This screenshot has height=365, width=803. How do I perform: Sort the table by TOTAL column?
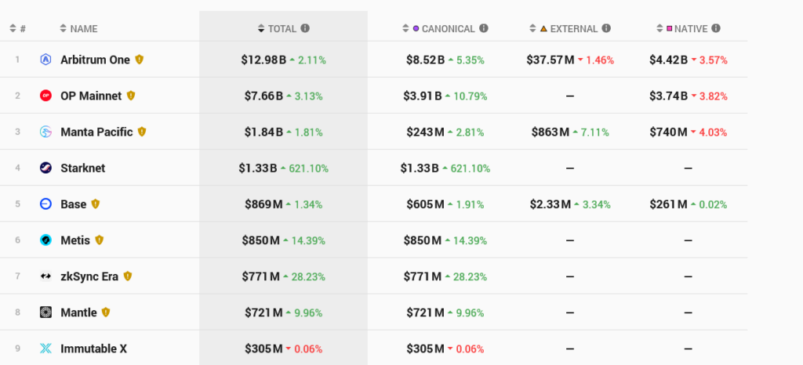coord(277,29)
